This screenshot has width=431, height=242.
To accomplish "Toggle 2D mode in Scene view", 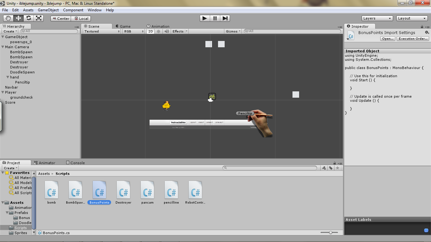I will pyautogui.click(x=151, y=31).
